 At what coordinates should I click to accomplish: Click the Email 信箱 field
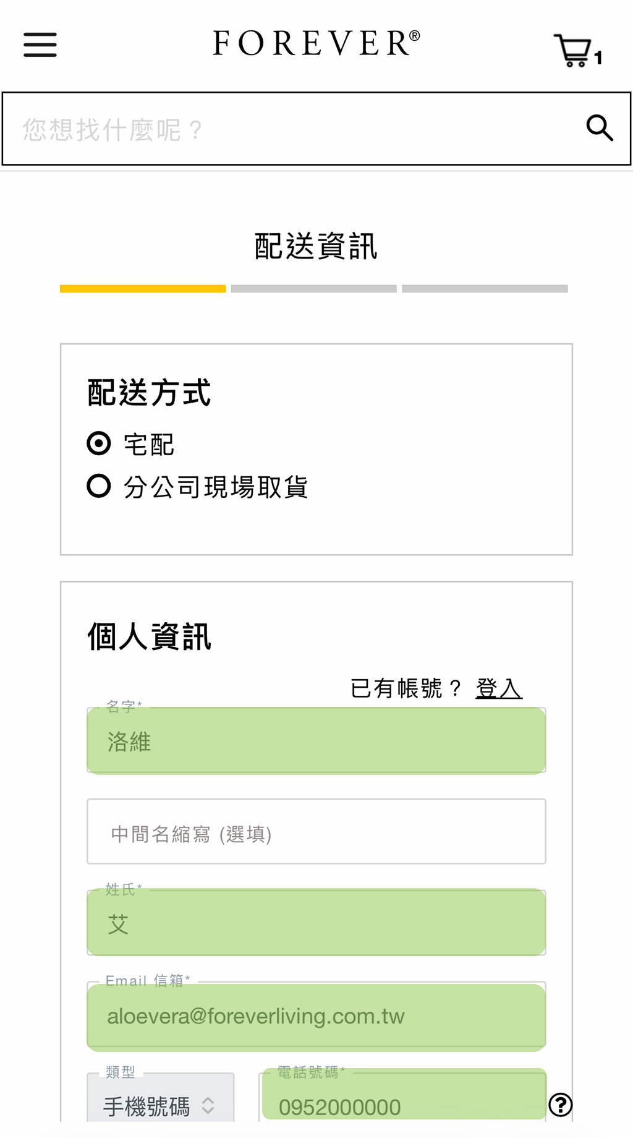(x=316, y=1016)
